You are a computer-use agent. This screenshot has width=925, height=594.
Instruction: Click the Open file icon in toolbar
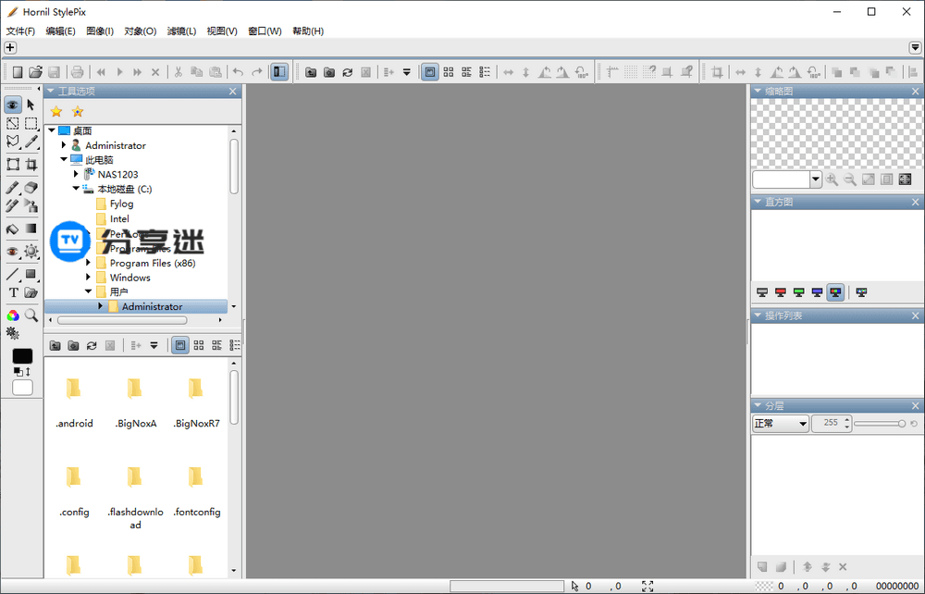[35, 72]
